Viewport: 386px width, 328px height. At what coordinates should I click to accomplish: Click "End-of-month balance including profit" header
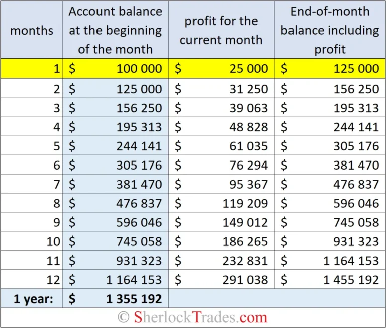(x=330, y=30)
